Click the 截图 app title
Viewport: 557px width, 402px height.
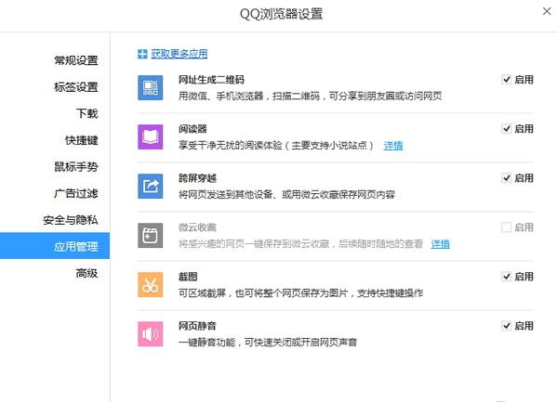pyautogui.click(x=188, y=277)
